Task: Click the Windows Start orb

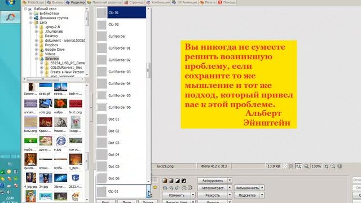Action: 10,2
